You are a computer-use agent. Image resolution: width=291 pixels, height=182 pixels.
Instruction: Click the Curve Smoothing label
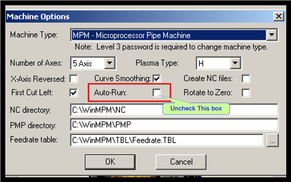coord(123,79)
